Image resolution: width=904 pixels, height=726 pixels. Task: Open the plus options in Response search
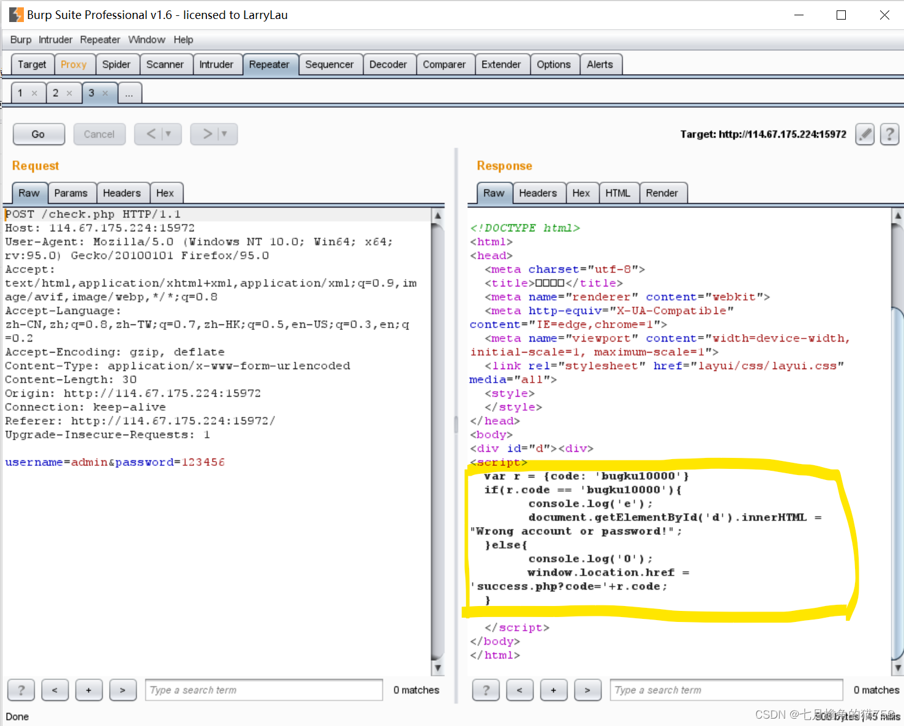click(554, 690)
